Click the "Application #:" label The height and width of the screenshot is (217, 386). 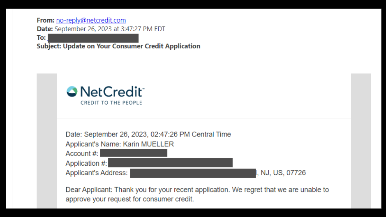[x=86, y=163]
